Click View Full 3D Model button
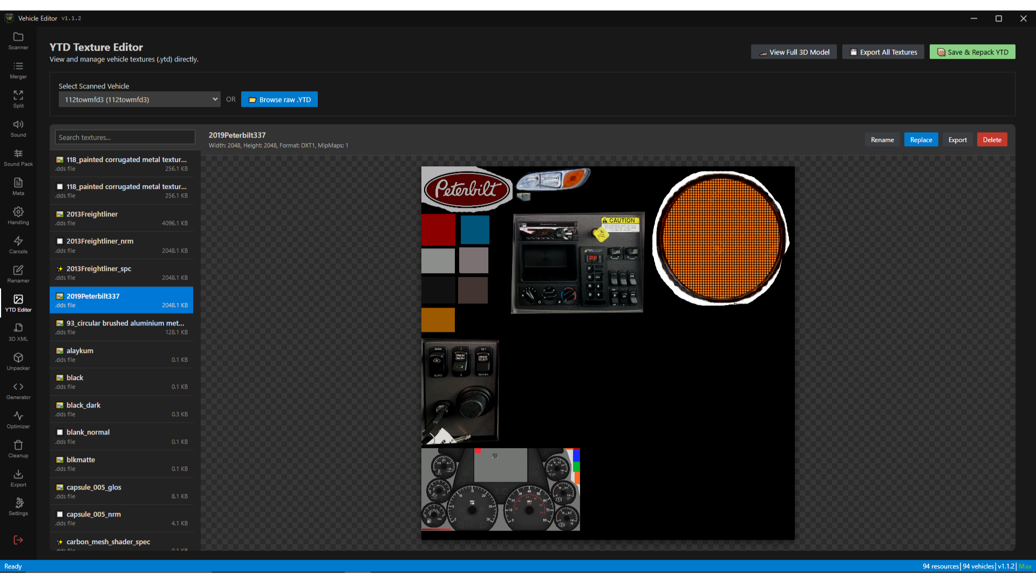Viewport: 1036px width, 583px height. point(794,52)
